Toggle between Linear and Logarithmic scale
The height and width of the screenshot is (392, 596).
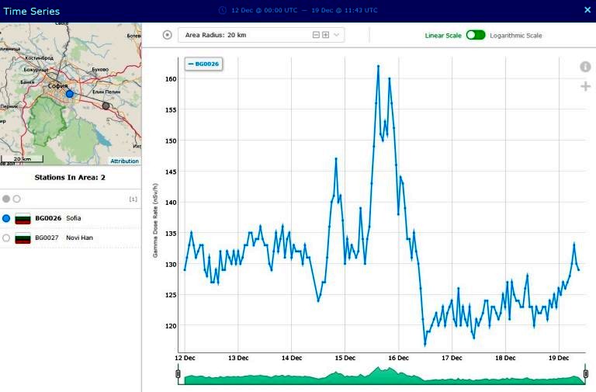coord(475,35)
